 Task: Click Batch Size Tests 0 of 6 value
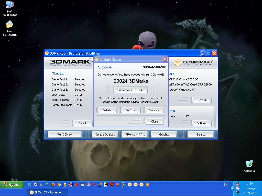point(78,105)
